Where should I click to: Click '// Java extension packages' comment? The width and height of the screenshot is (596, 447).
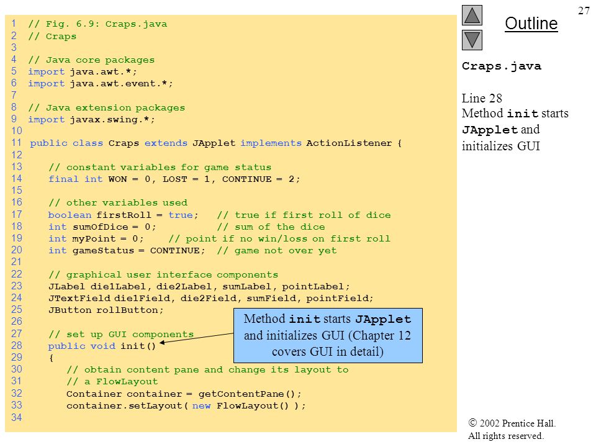coord(106,108)
